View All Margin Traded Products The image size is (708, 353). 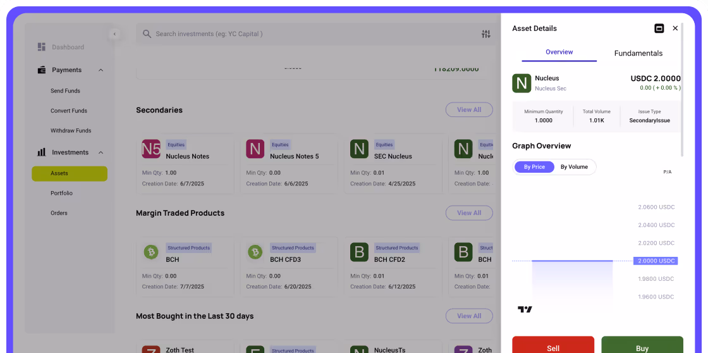click(x=469, y=213)
